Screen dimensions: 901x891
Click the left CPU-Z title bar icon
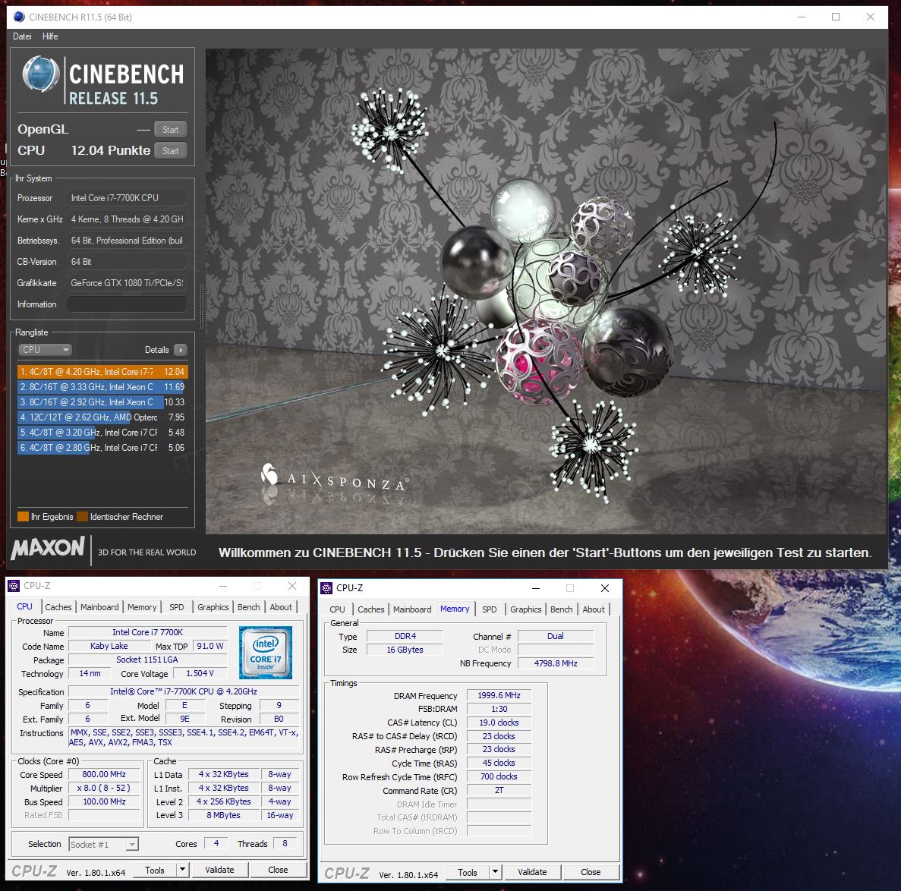(14, 585)
